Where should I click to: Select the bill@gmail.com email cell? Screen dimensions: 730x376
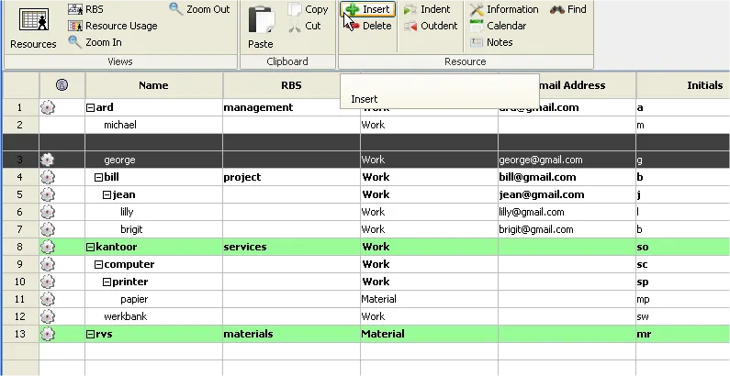[567, 177]
